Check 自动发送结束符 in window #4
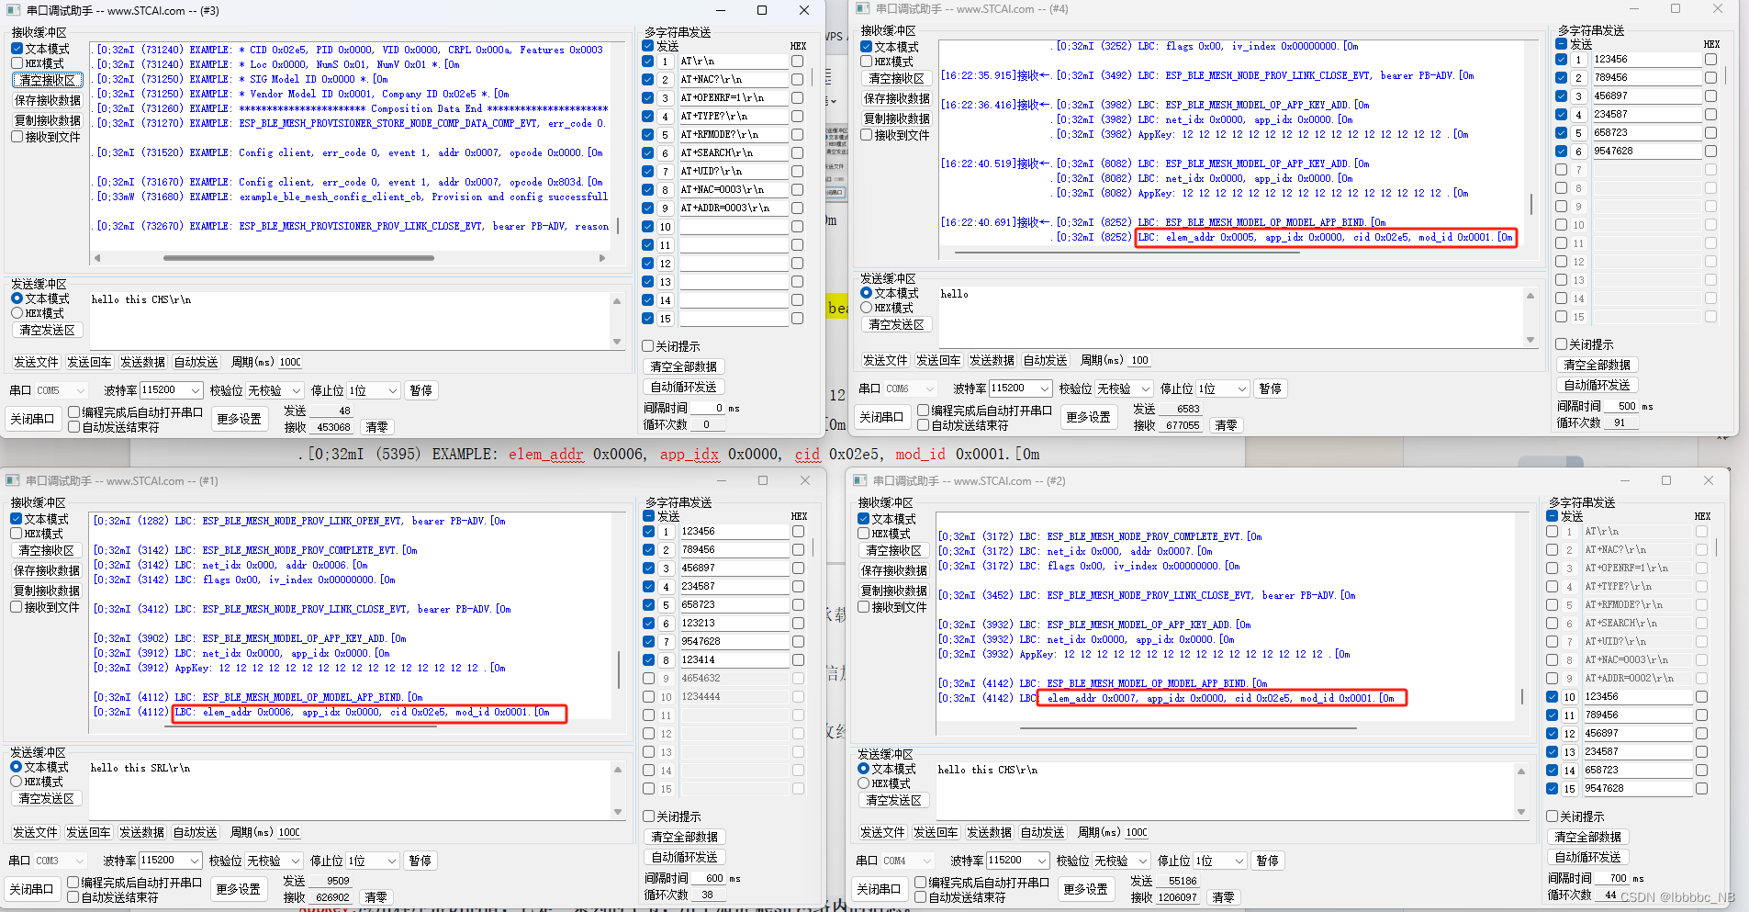 (x=923, y=425)
